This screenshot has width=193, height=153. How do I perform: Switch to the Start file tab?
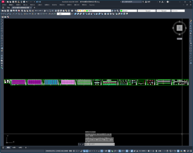click(8, 8)
